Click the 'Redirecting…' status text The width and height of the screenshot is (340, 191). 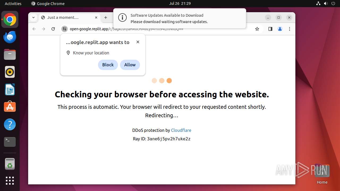161,115
